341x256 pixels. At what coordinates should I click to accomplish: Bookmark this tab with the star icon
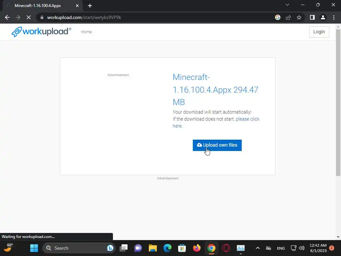pos(299,17)
